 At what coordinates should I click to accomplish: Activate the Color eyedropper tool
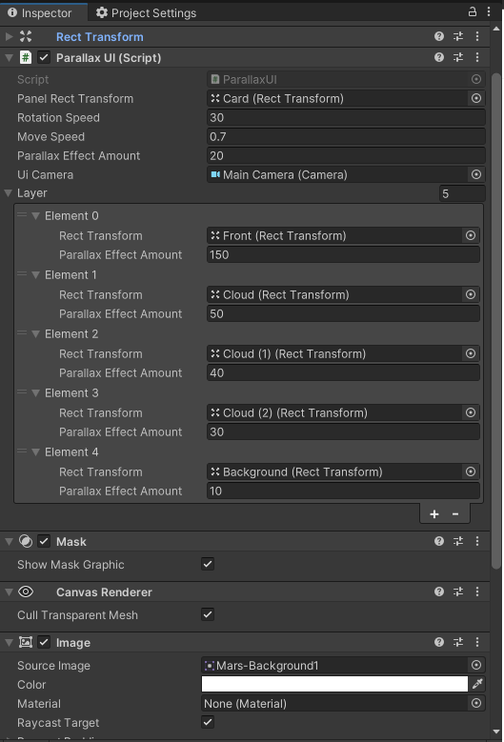tap(477, 684)
